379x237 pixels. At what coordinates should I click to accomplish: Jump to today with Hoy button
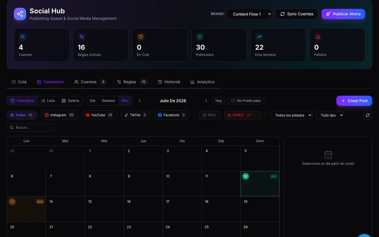[218, 101]
